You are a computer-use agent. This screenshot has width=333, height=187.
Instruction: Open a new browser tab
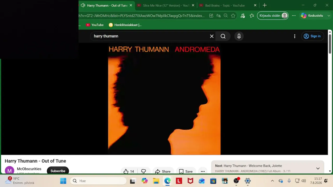(265, 5)
